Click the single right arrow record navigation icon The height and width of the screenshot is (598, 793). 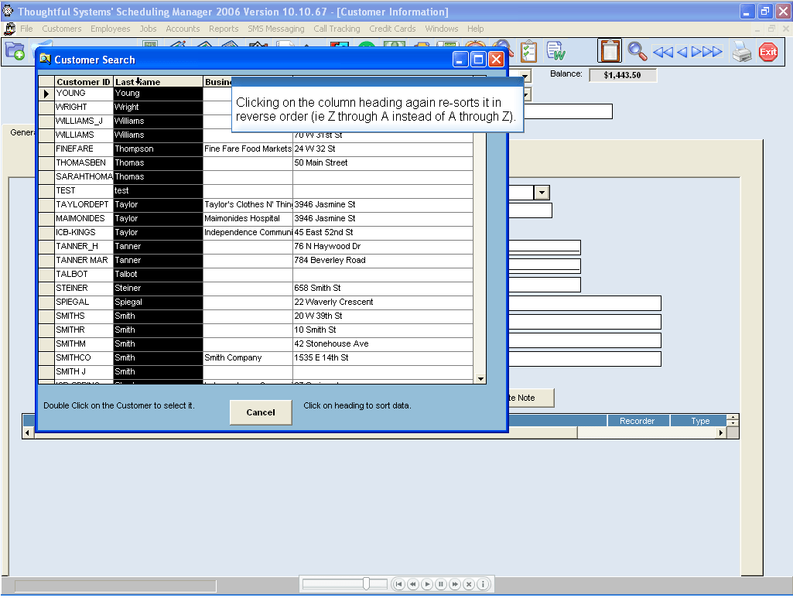(696, 51)
